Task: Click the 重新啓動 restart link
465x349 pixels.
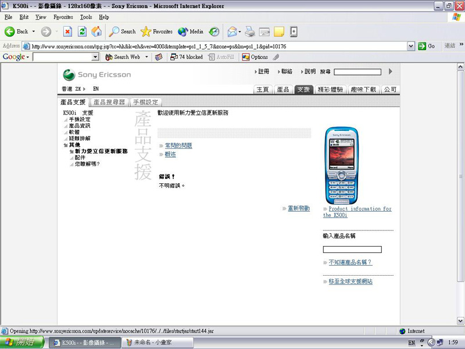Action: pos(299,208)
